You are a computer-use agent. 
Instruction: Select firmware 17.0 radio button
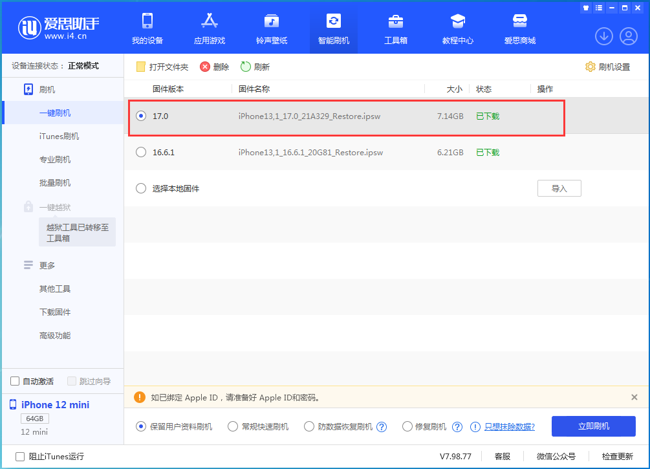(x=141, y=116)
